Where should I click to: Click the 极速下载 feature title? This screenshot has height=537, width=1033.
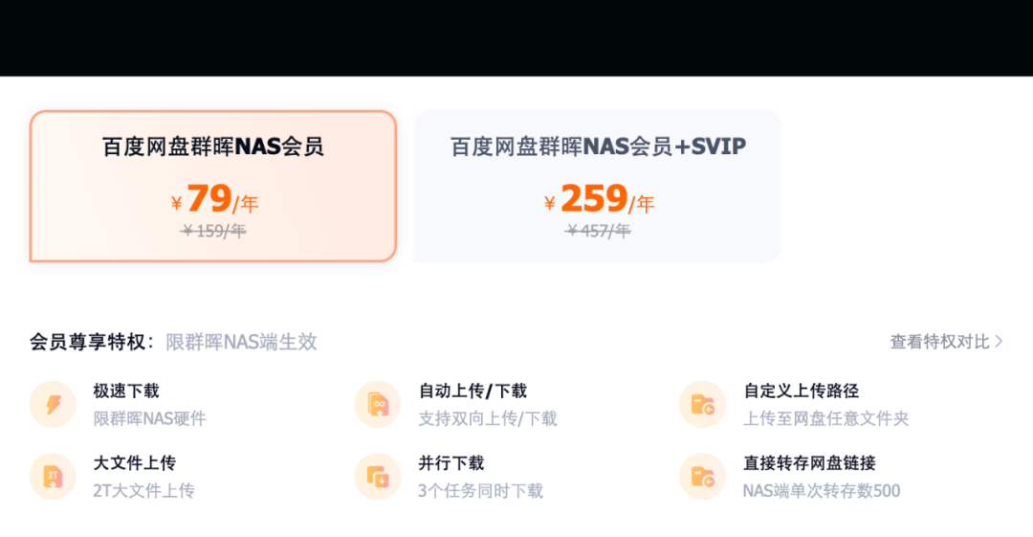pos(126,391)
